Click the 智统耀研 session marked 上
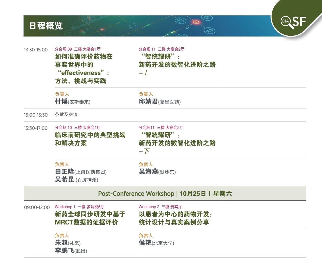 pos(177,65)
